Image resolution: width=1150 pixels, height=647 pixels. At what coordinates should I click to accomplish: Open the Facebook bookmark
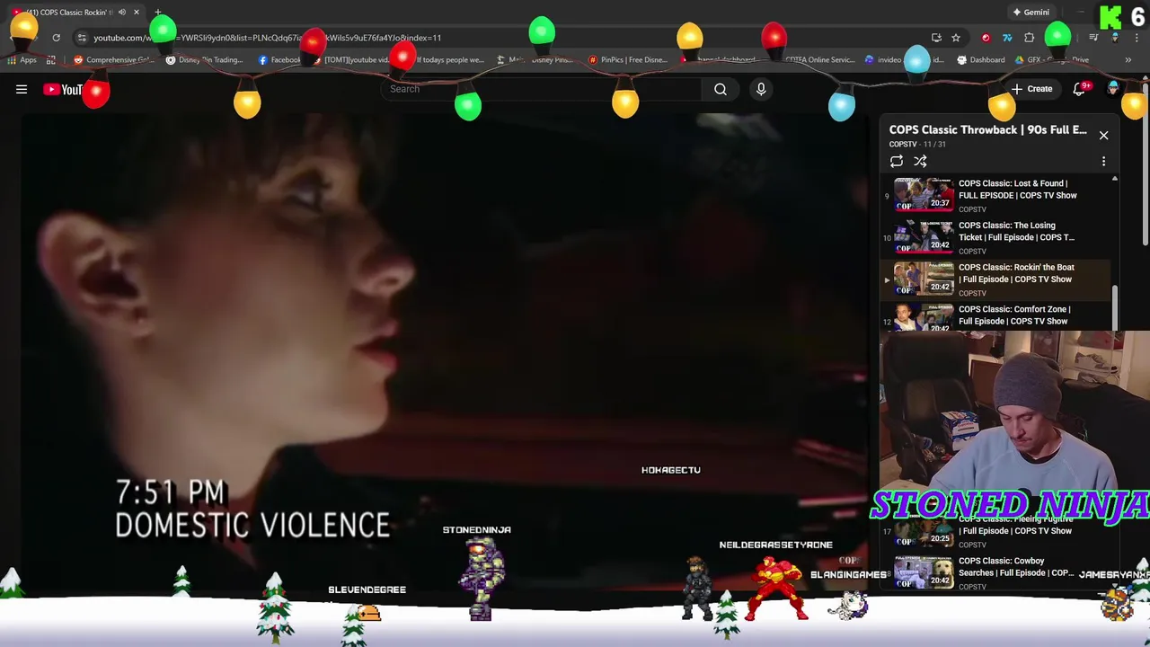click(x=280, y=60)
